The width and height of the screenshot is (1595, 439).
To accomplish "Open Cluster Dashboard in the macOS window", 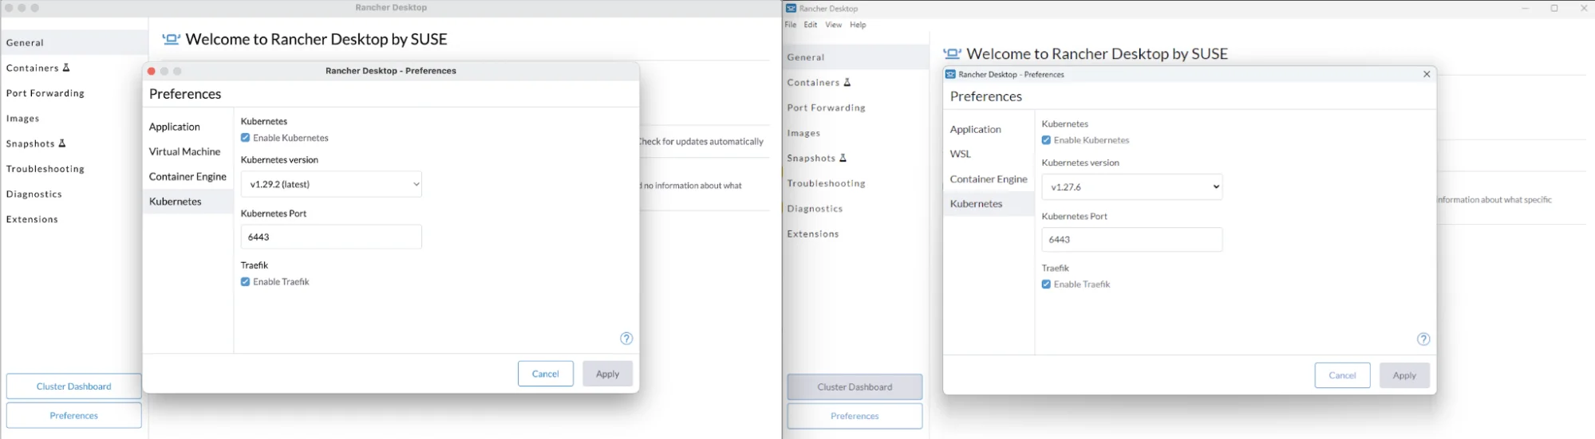I will tap(74, 386).
